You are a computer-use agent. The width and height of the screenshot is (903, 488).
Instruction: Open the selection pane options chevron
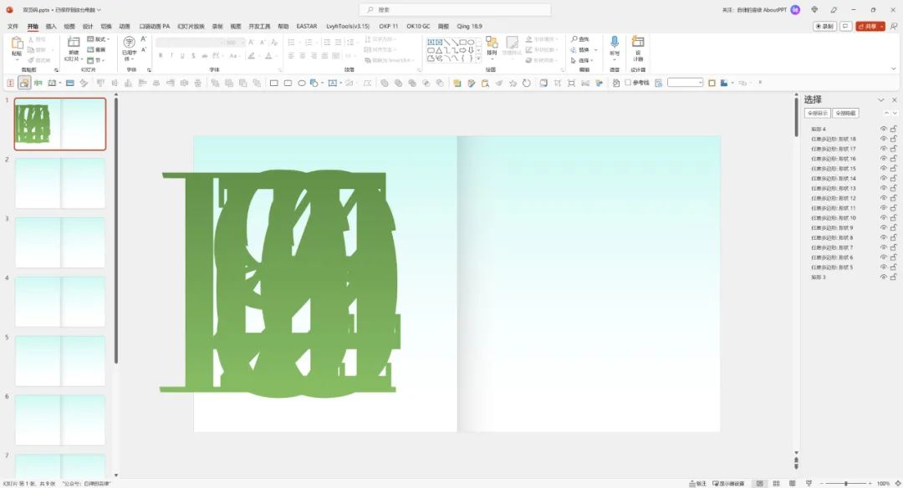(880, 100)
